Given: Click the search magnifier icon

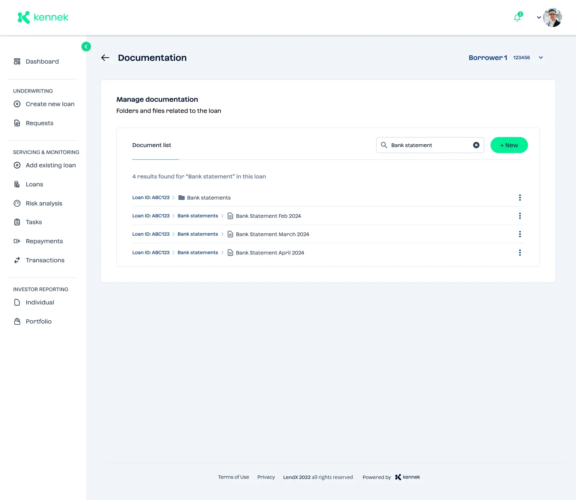Looking at the screenshot, I should 384,145.
